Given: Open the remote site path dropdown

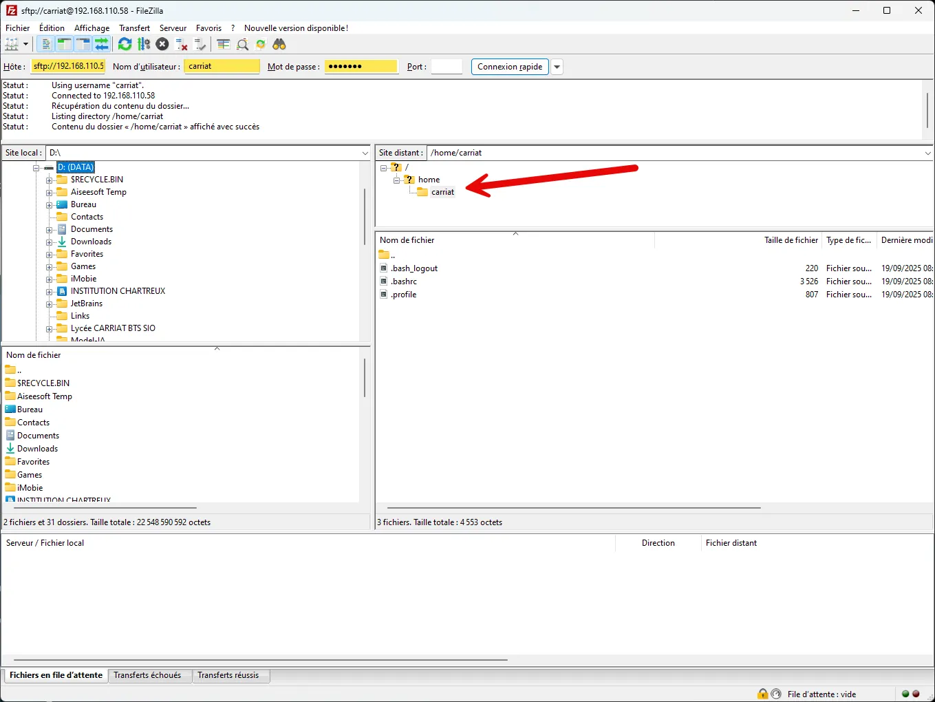Looking at the screenshot, I should tap(927, 153).
